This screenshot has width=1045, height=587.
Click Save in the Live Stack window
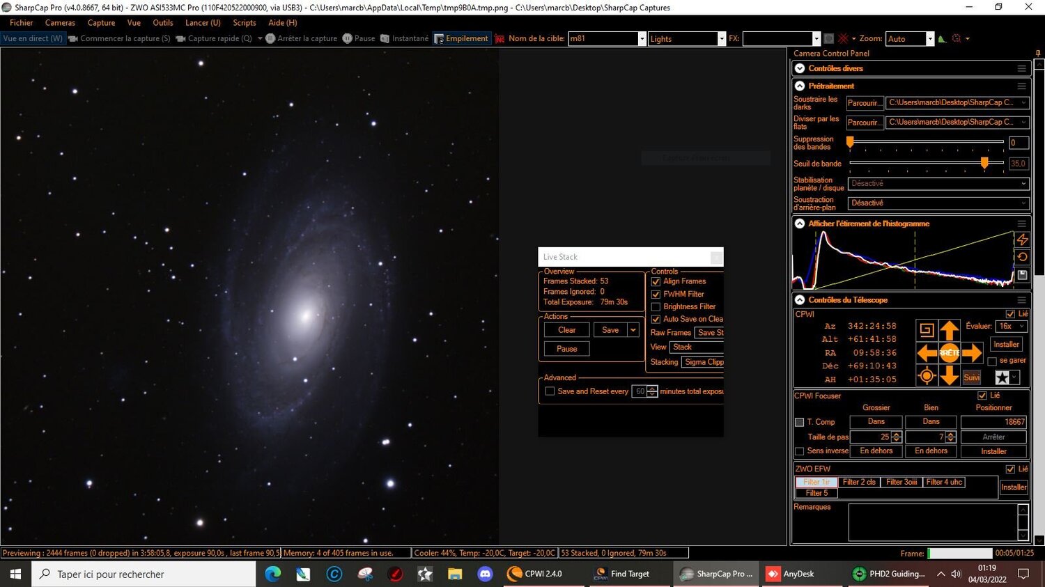610,330
